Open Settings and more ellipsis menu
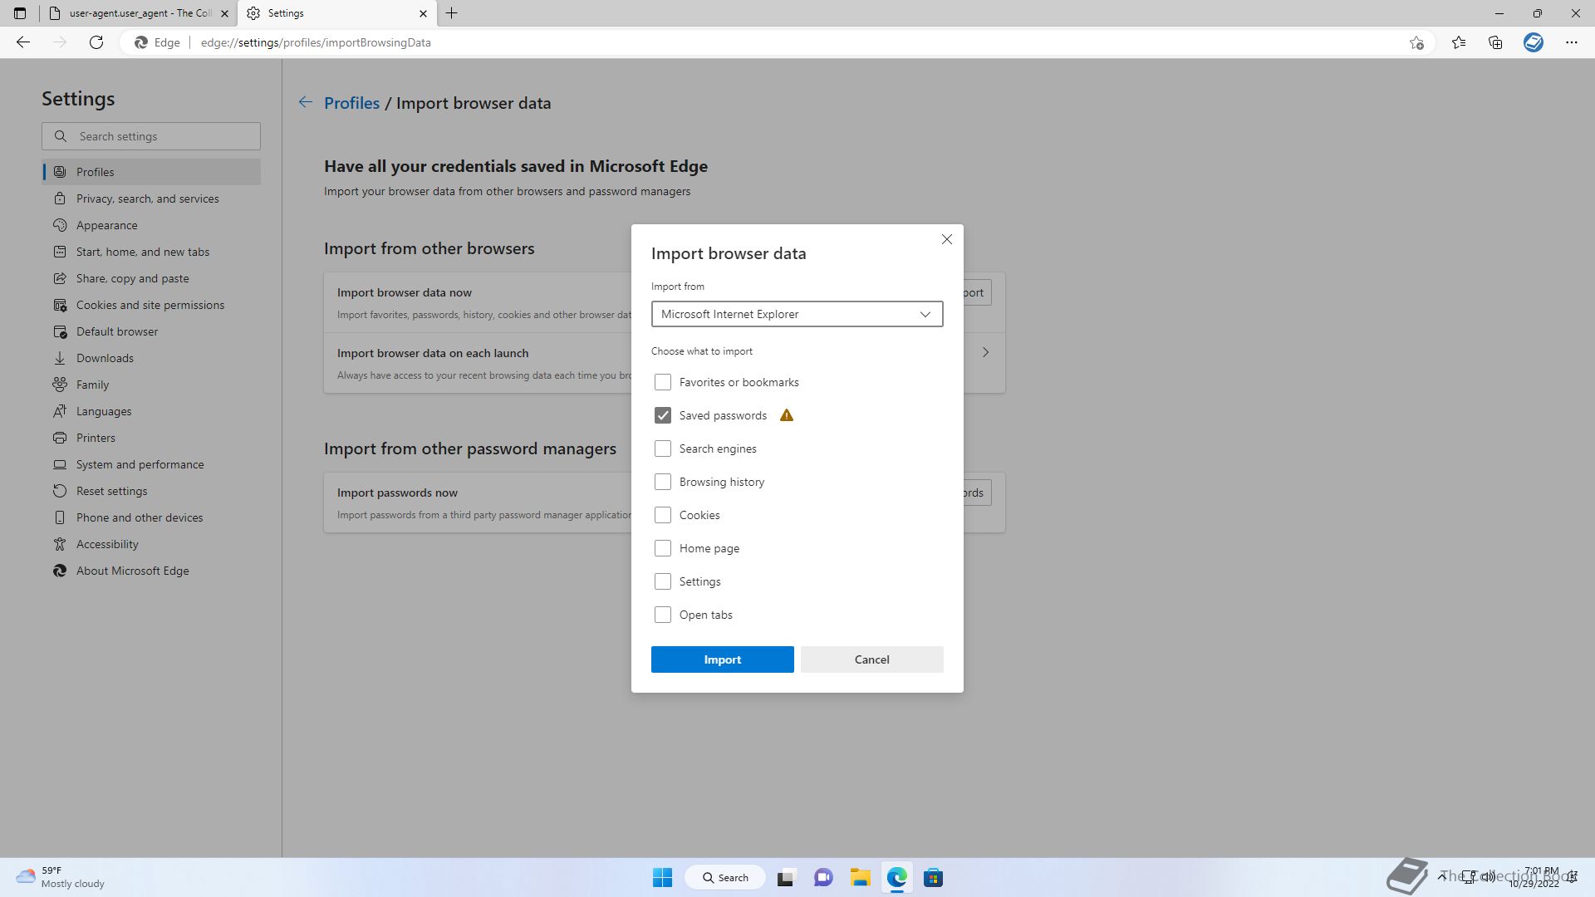The width and height of the screenshot is (1595, 897). (1571, 42)
